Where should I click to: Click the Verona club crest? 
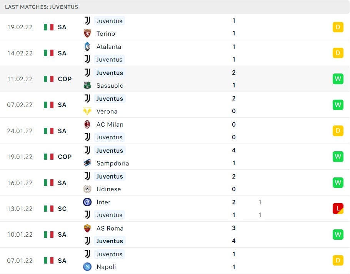pos(87,111)
